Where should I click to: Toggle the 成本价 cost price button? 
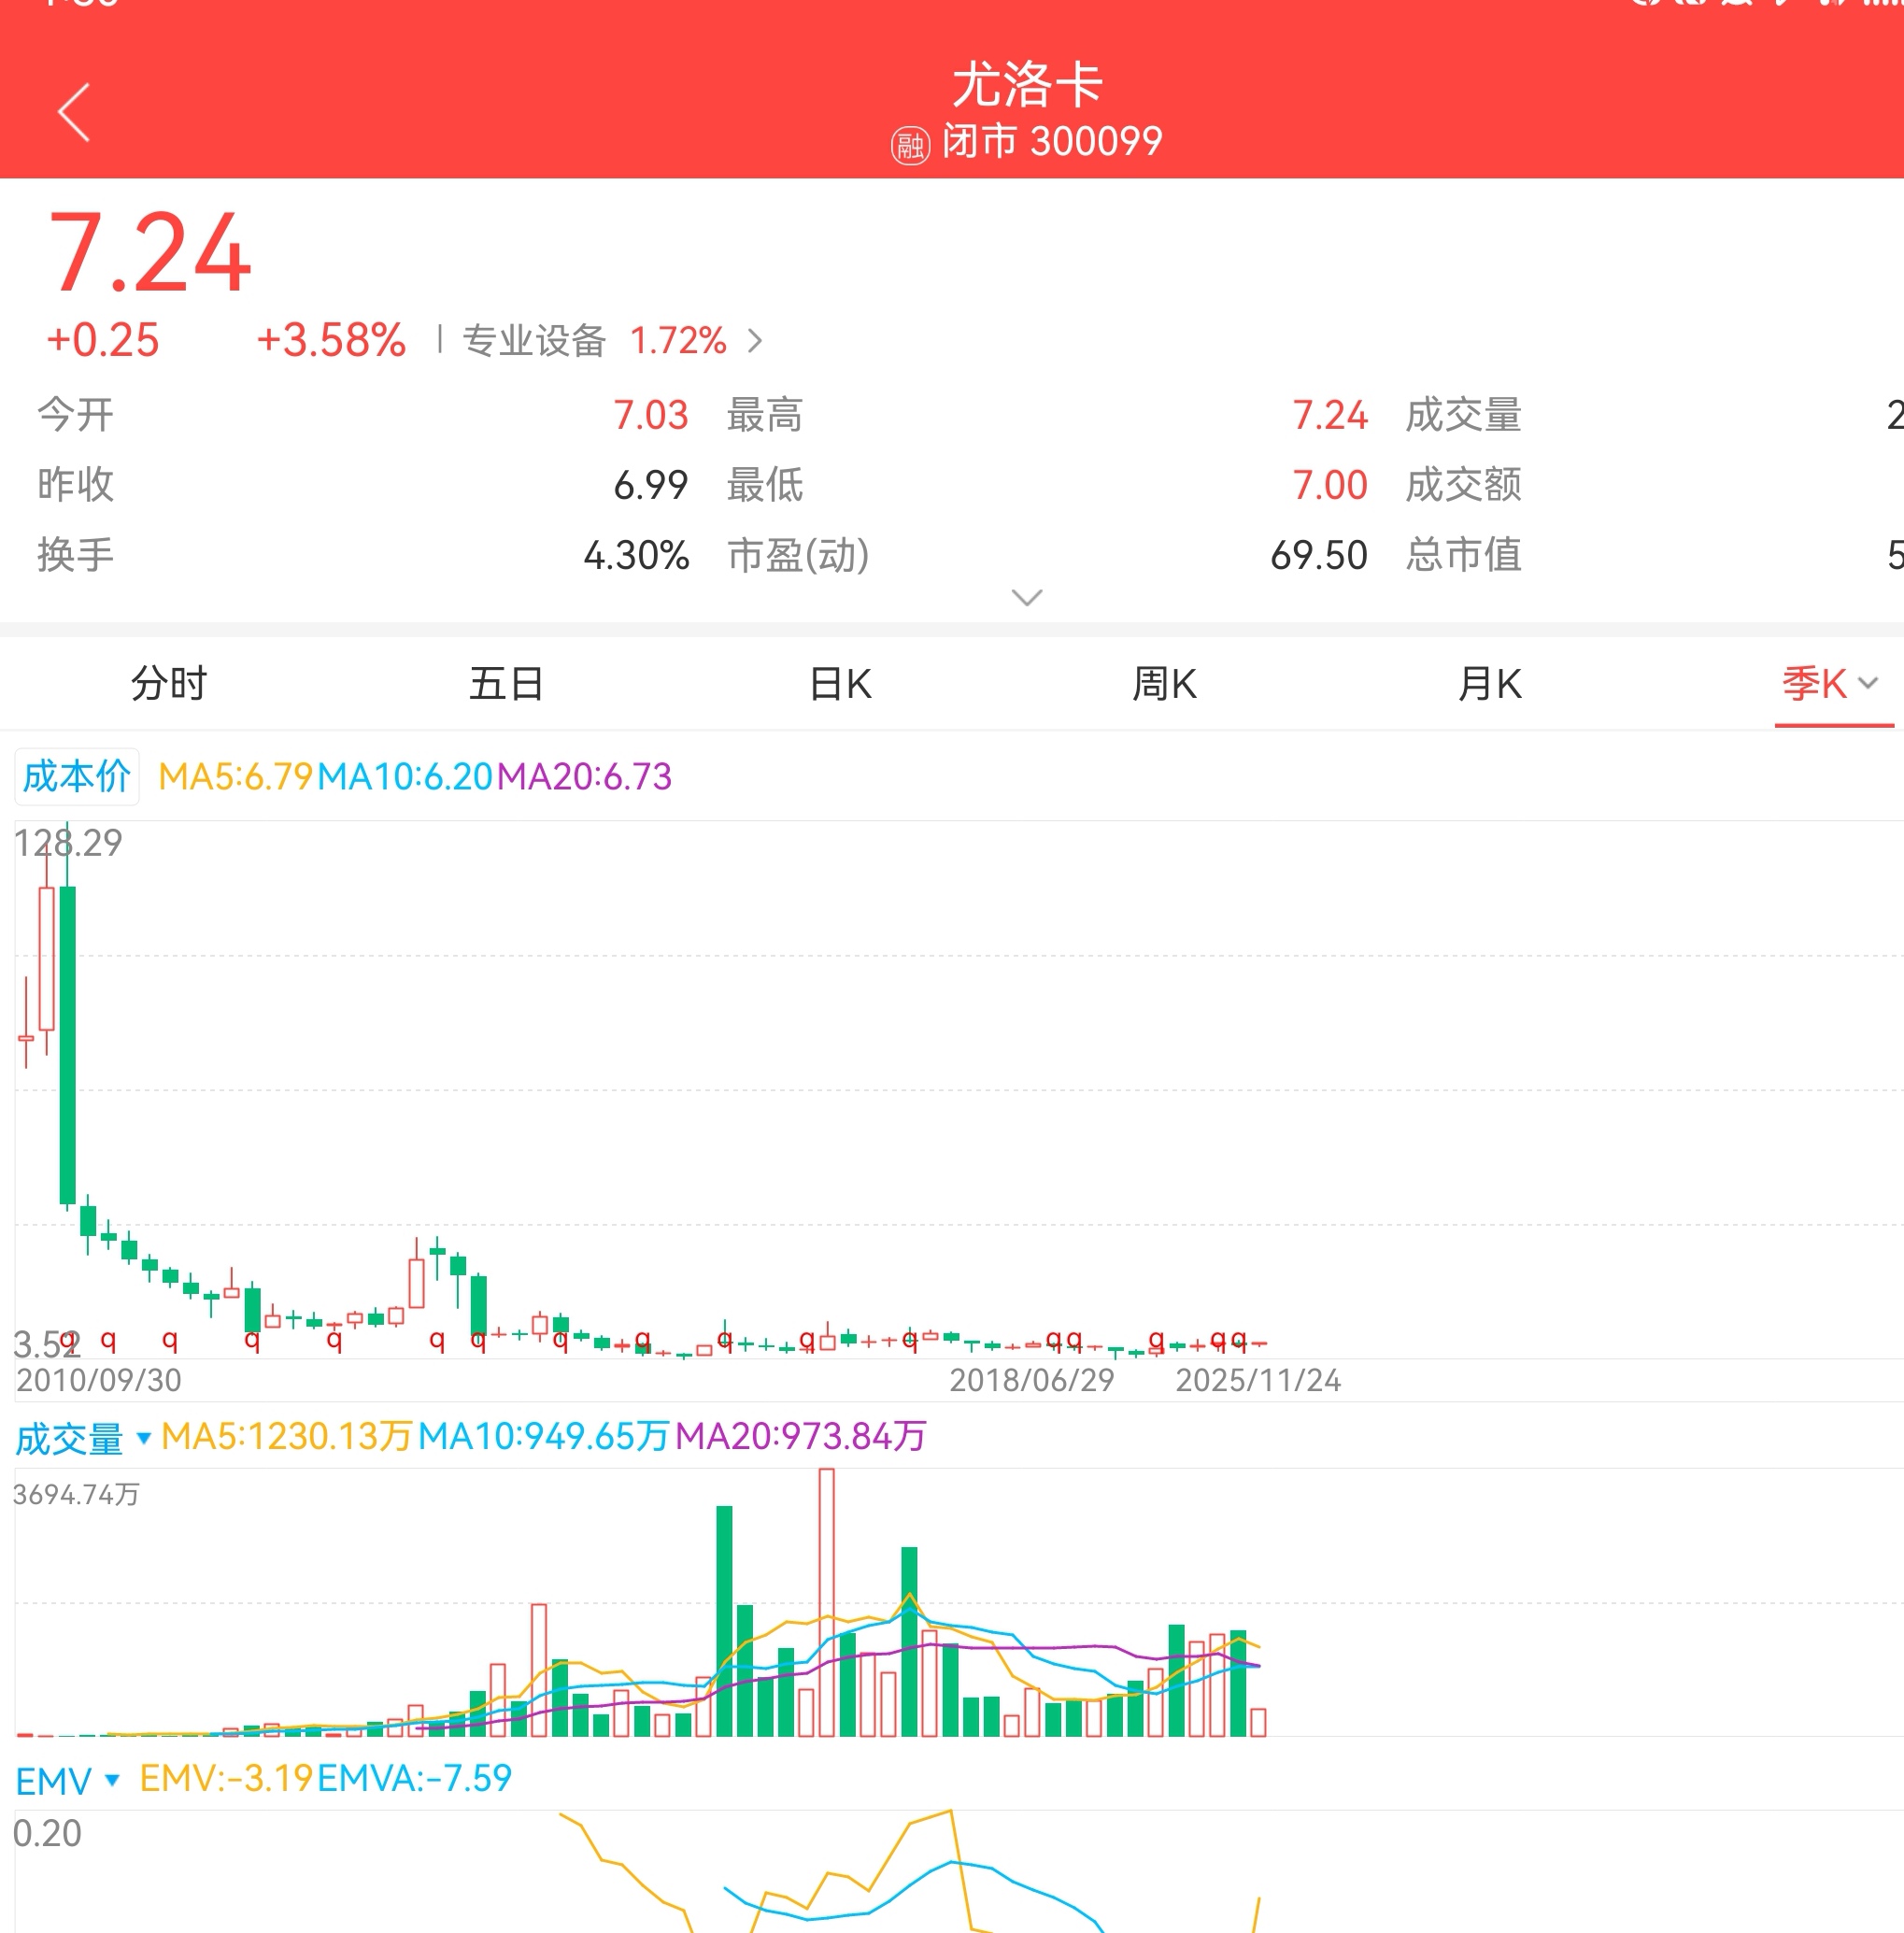[77, 776]
